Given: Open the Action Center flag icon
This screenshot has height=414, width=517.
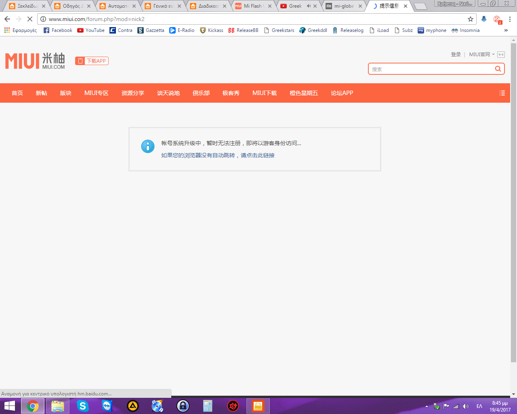Looking at the screenshot, I should (x=446, y=406).
